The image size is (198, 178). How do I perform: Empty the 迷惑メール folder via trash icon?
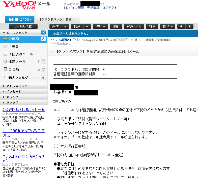[43, 62]
